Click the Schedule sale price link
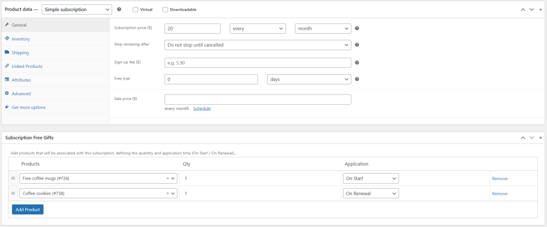 click(202, 108)
